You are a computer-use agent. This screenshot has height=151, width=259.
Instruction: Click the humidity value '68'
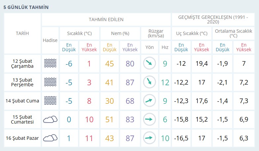pos(130,101)
